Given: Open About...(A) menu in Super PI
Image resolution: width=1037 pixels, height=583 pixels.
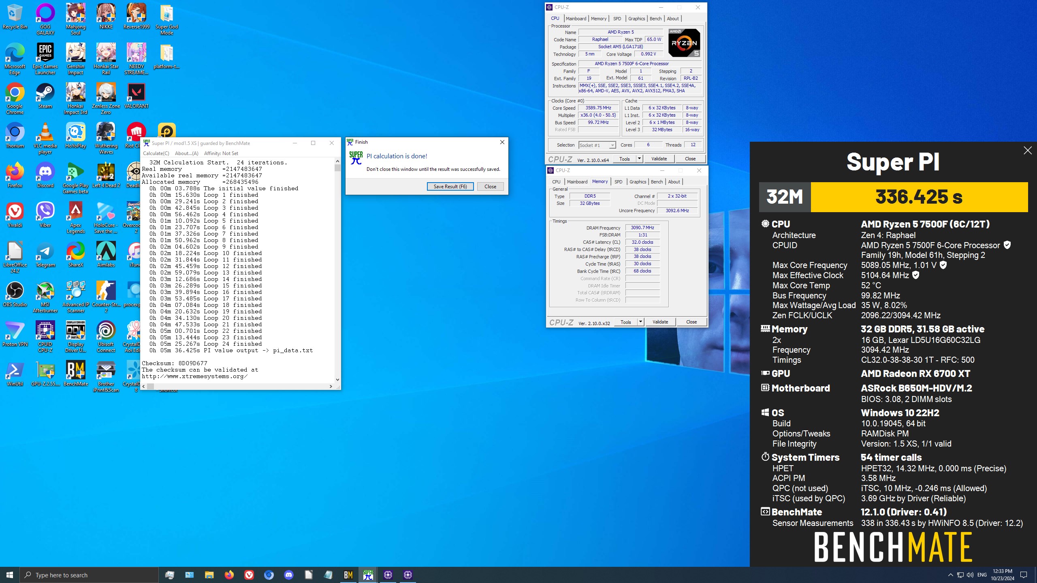Looking at the screenshot, I should (x=187, y=153).
